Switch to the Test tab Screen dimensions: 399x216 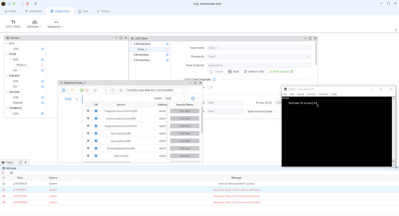point(83,11)
